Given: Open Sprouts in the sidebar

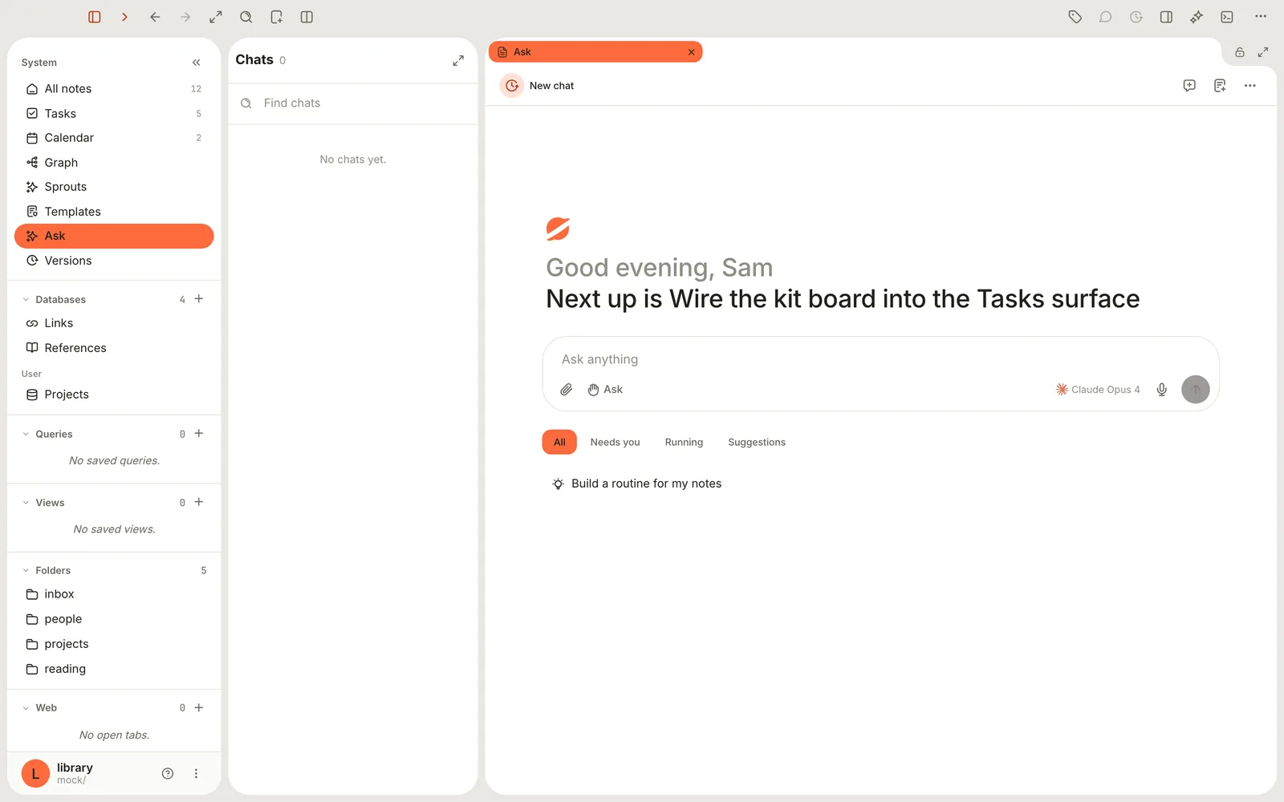Looking at the screenshot, I should click(x=114, y=187).
